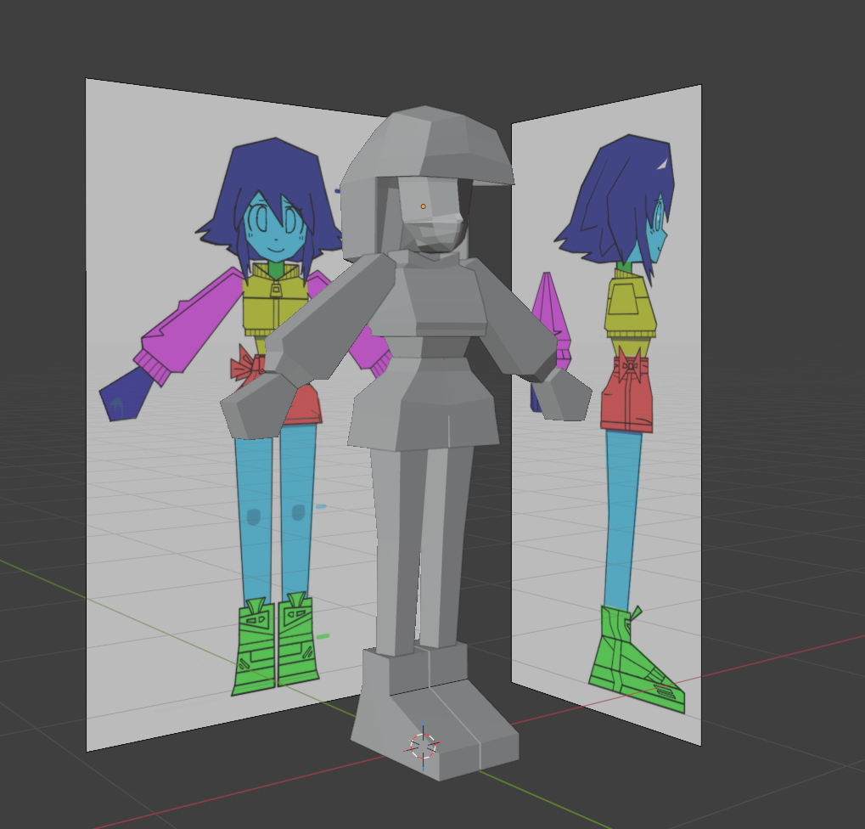Click the yellow vest in the side reference image

630,306
